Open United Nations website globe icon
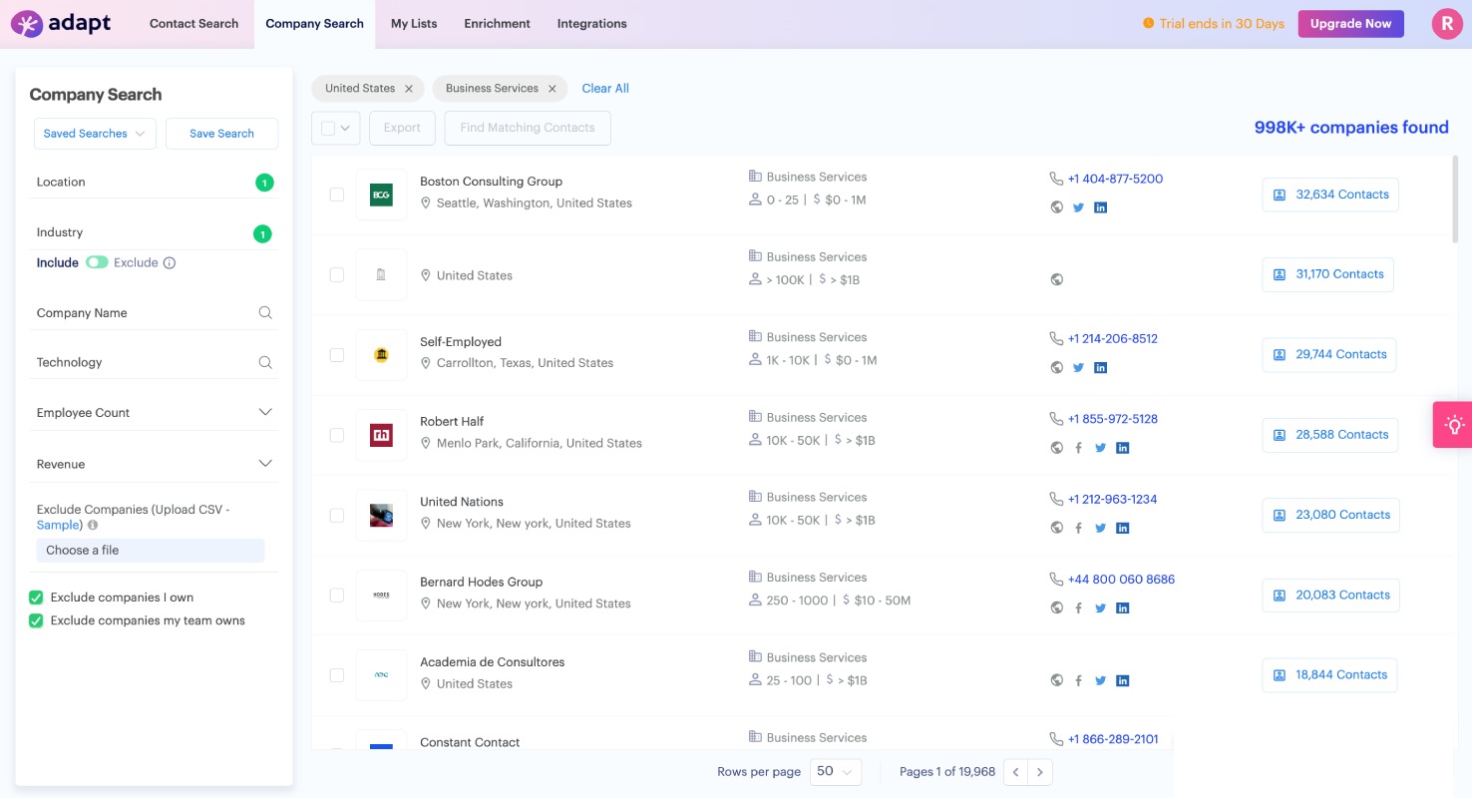 pyautogui.click(x=1057, y=528)
